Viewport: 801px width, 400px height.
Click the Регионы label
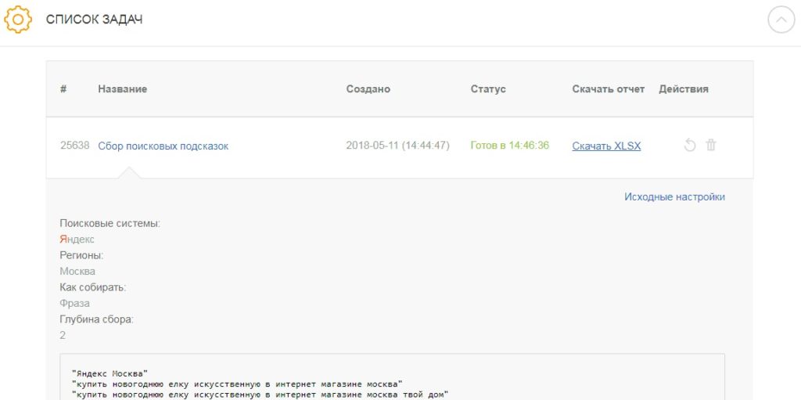[x=81, y=255]
